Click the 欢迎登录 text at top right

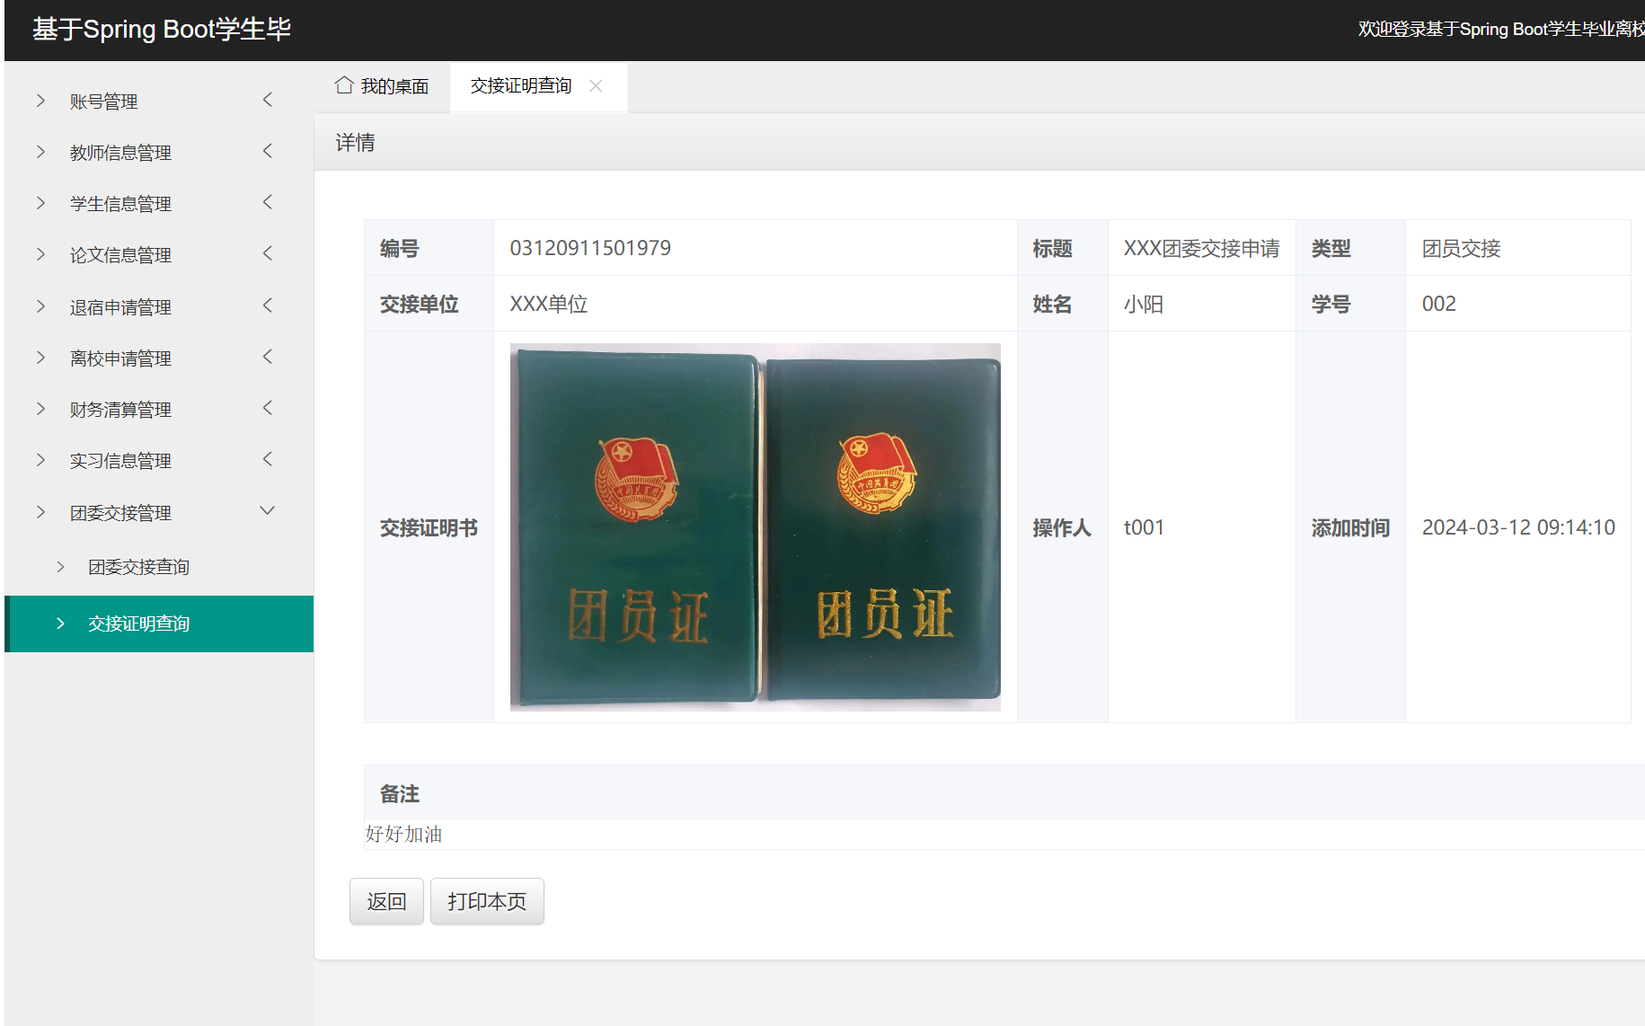(1499, 29)
